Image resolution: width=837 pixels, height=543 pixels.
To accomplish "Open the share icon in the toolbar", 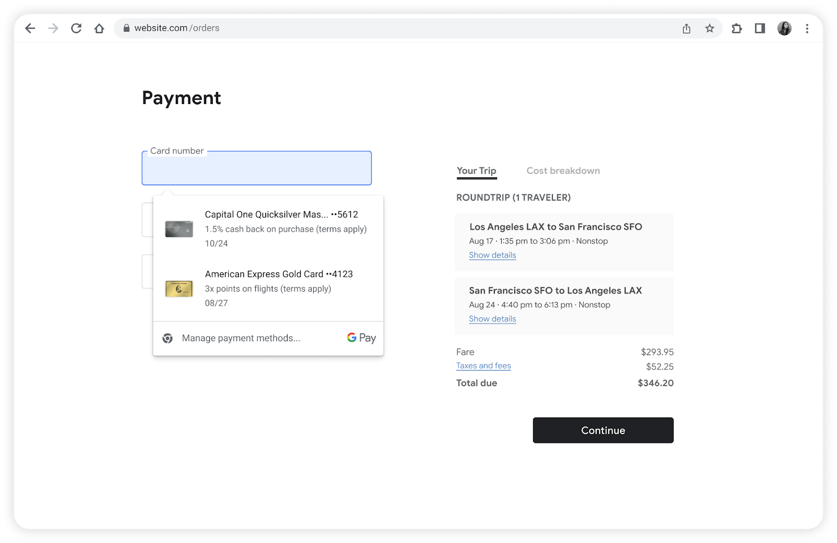I will pos(686,29).
